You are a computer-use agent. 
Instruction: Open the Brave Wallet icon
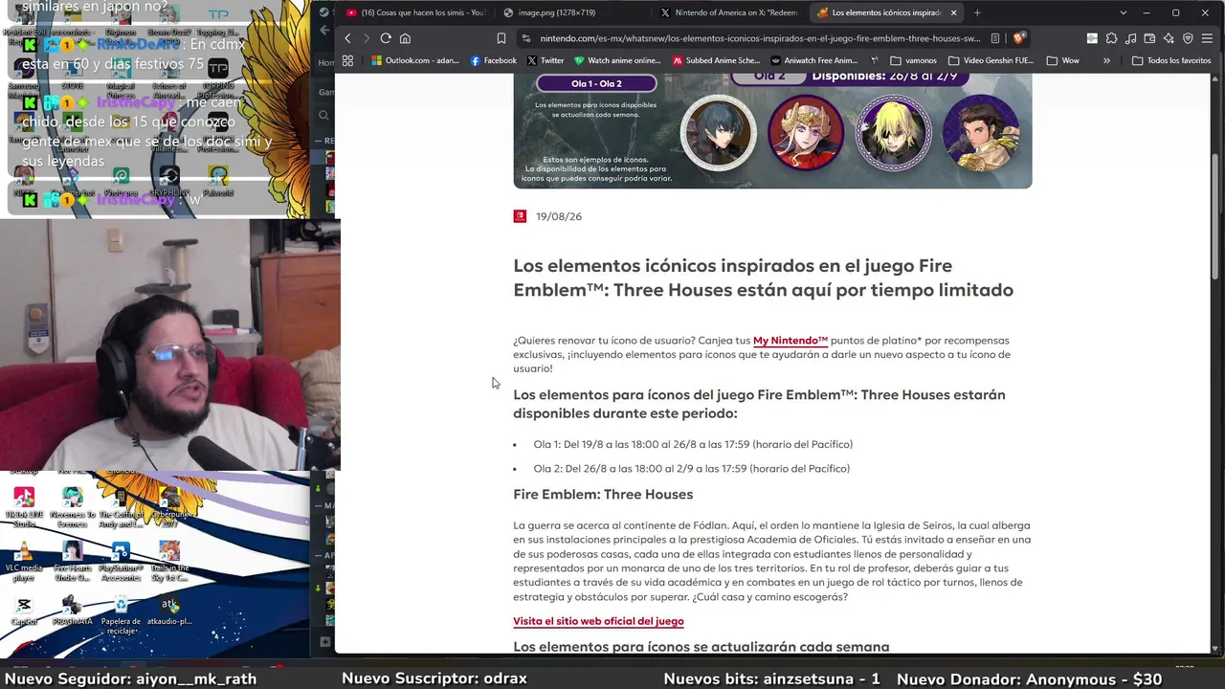1149,38
